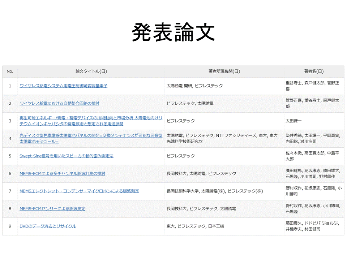Click the MEMS-ECMによる多チャンネル脈波計測の検討 link
Screen dimensions: 347x260
[x=62, y=174]
